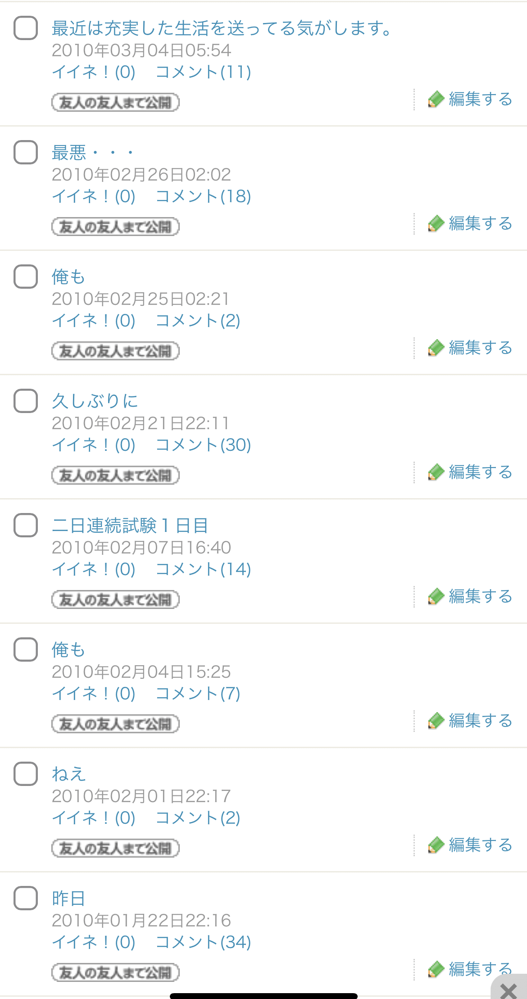This screenshot has height=999, width=527.
Task: Click the edit icon beside the first 俺も entry
Action: 435,348
